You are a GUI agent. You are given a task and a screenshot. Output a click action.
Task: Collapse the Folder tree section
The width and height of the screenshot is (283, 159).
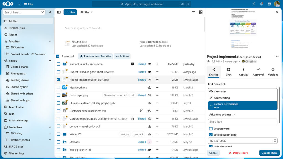click(50, 127)
